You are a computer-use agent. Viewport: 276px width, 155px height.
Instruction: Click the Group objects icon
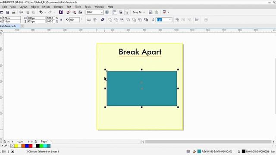pyautogui.click(x=177, y=20)
